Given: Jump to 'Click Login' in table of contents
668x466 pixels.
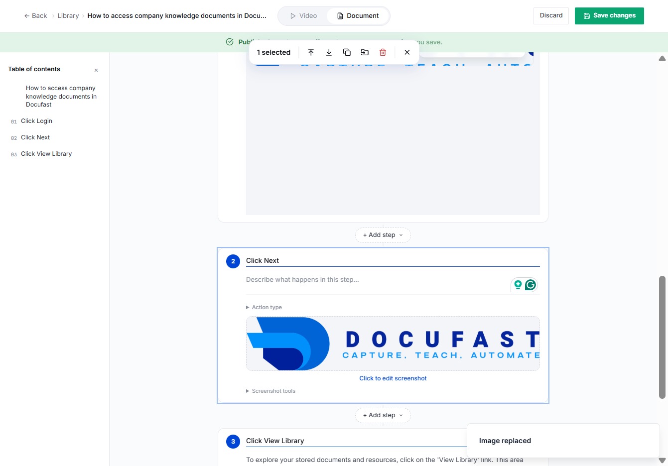Looking at the screenshot, I should [36, 121].
